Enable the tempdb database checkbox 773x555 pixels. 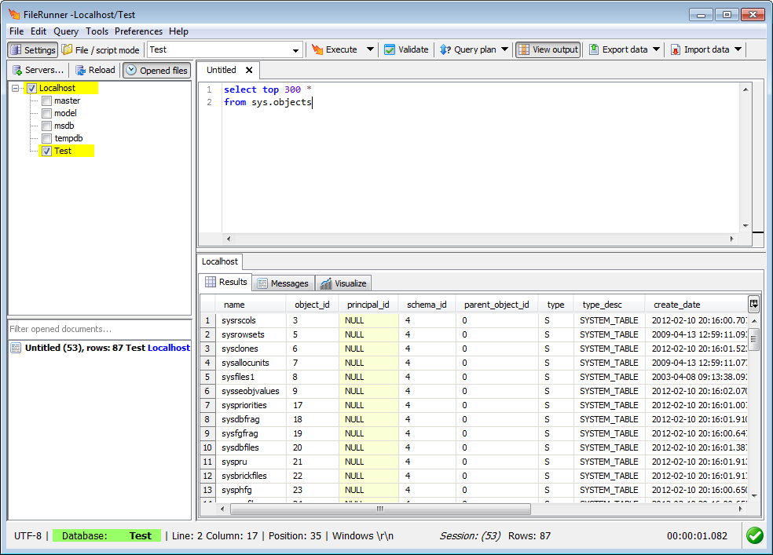click(x=47, y=139)
